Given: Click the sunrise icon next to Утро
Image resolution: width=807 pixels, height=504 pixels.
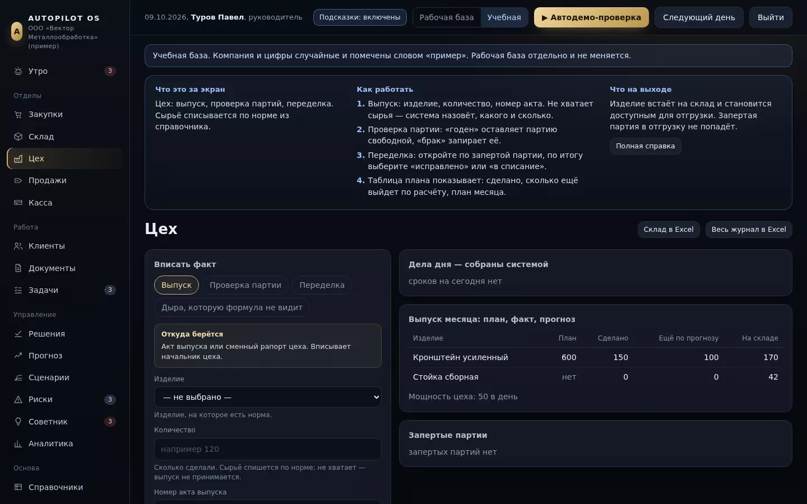Looking at the screenshot, I should pyautogui.click(x=18, y=71).
